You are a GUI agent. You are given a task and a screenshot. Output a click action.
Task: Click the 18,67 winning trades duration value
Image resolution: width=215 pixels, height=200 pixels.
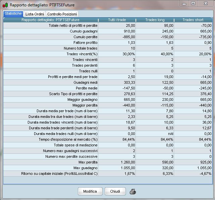pyautogui.click(x=130, y=122)
